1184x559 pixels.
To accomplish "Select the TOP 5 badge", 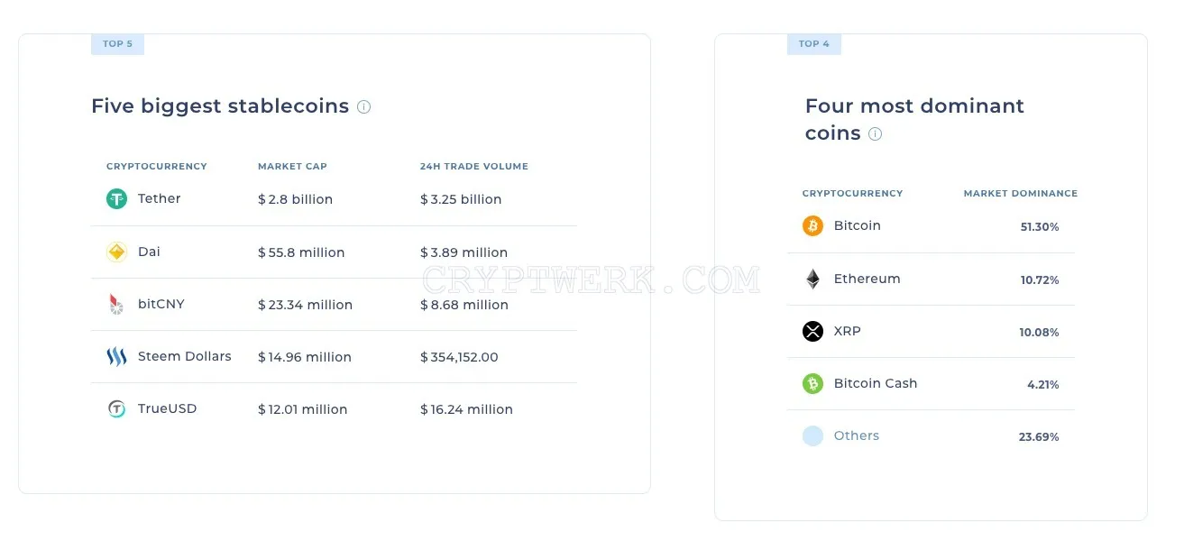I will 117,44.
